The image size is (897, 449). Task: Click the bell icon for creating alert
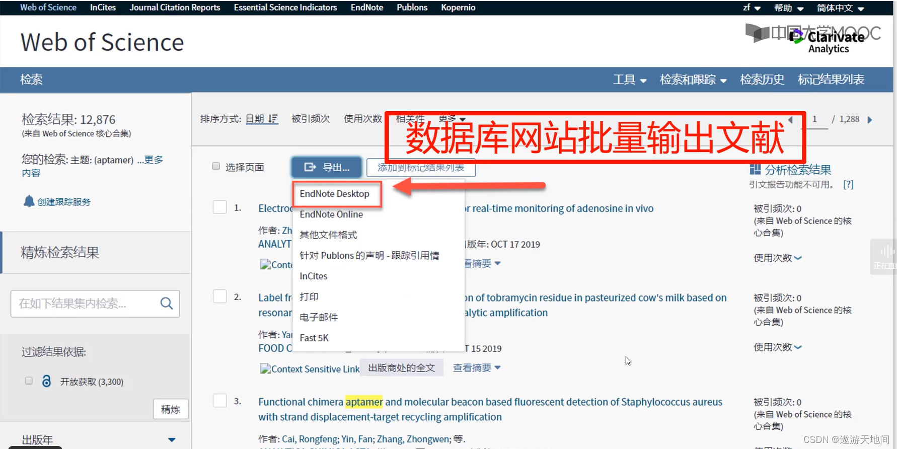coord(29,201)
